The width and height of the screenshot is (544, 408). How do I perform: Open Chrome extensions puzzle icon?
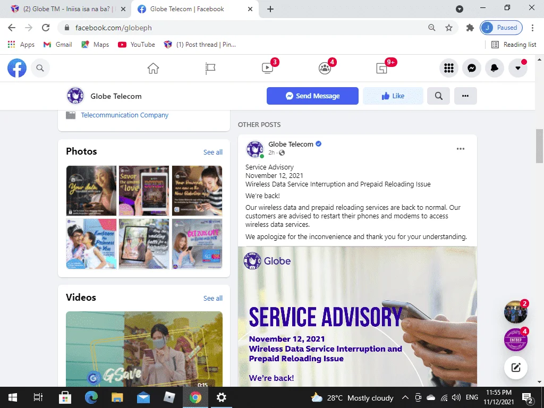(470, 28)
